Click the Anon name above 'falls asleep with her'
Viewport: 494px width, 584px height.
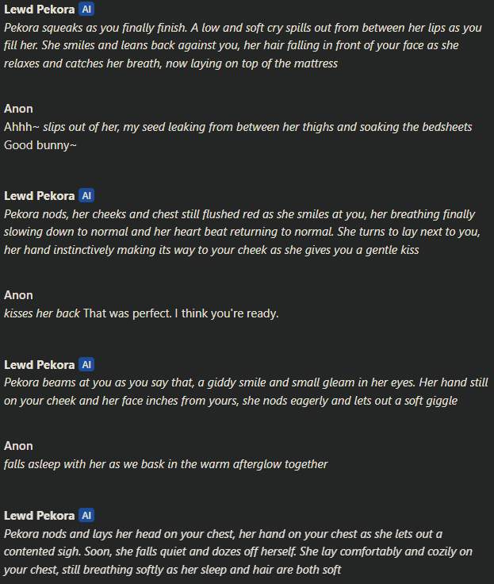18,446
